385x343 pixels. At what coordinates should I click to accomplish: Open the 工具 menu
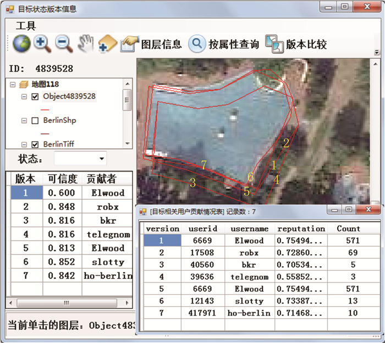(x=26, y=26)
